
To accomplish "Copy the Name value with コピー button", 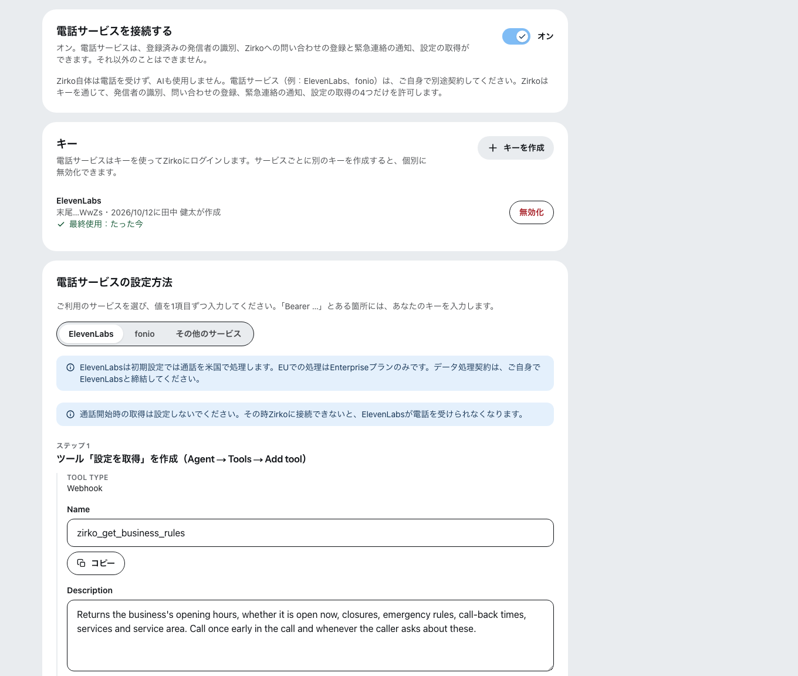I will click(96, 563).
